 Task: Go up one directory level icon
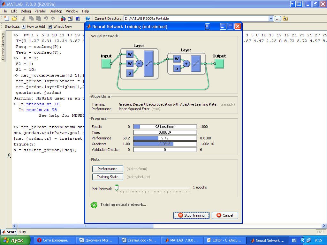coord(285,19)
